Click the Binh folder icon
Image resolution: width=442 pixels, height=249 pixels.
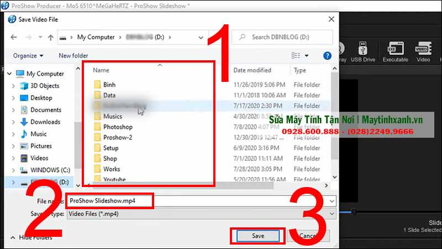point(97,85)
